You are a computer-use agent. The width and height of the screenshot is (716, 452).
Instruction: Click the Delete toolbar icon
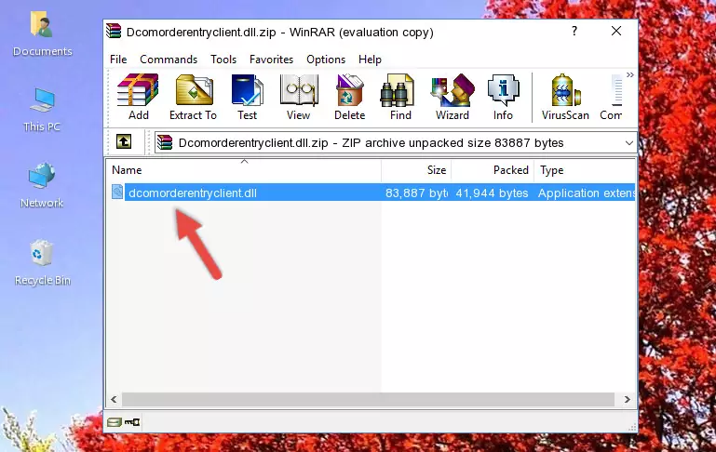350,97
